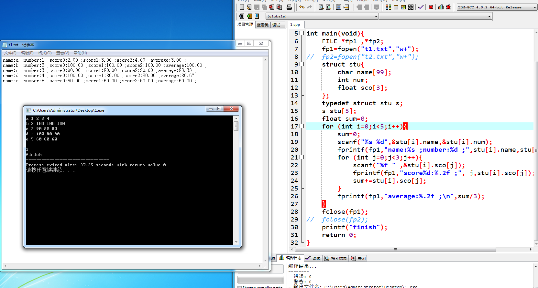The image size is (538, 288).
Task: Select the bottom panel 调试 tab
Action: pyautogui.click(x=313, y=258)
